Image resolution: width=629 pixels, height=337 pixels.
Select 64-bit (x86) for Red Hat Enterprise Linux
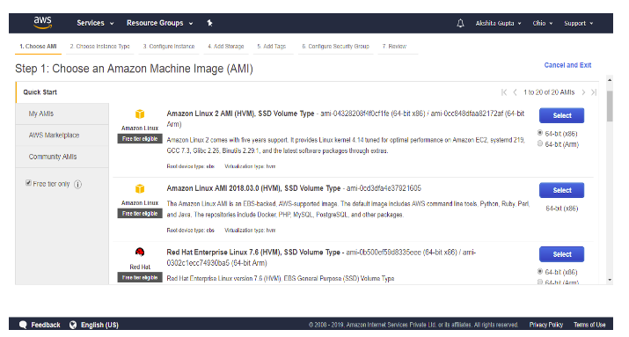tap(540, 272)
